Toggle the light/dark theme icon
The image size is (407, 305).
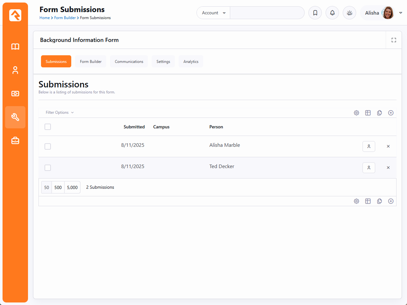pyautogui.click(x=349, y=13)
